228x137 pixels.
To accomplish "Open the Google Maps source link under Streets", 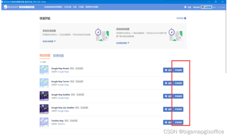I will click(x=63, y=72).
